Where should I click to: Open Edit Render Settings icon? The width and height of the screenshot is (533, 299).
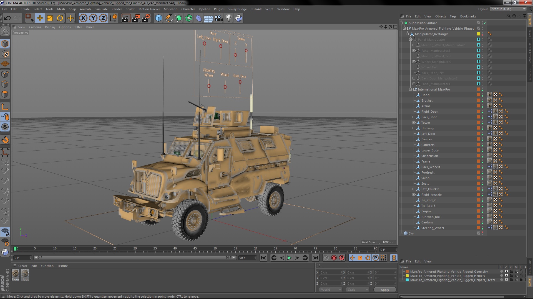tap(146, 18)
